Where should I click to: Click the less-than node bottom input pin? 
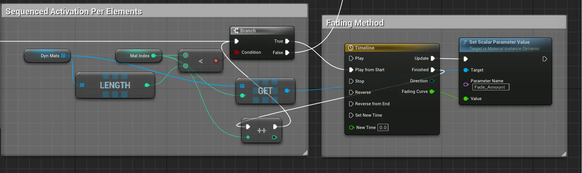coord(186,66)
